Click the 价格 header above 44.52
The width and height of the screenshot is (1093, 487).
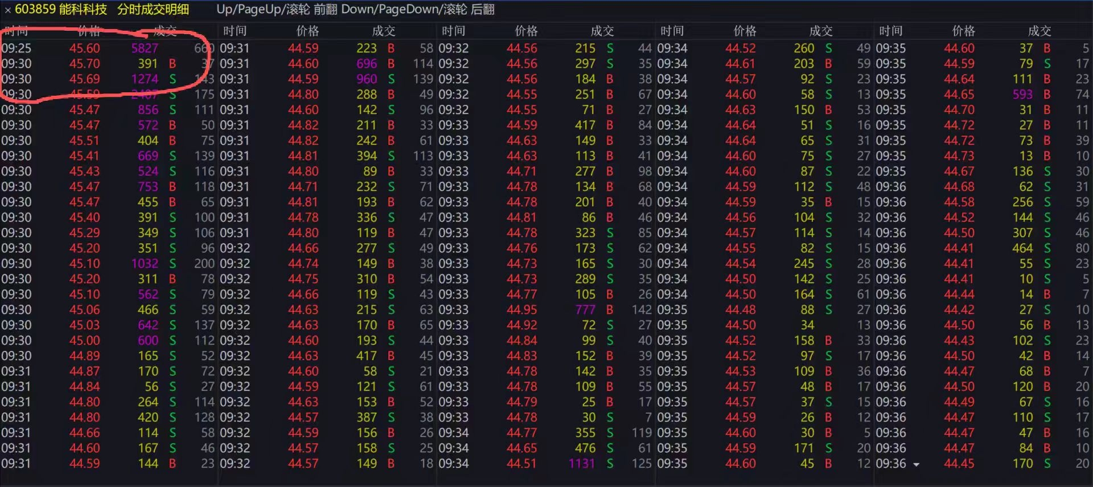pos(745,31)
